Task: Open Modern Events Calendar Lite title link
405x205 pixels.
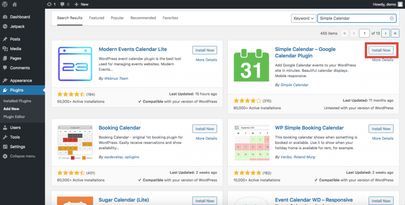Action: point(133,49)
